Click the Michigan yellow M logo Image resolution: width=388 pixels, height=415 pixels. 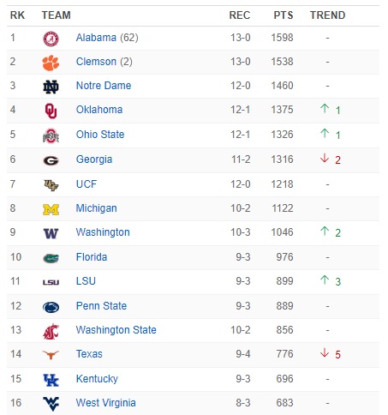click(51, 210)
